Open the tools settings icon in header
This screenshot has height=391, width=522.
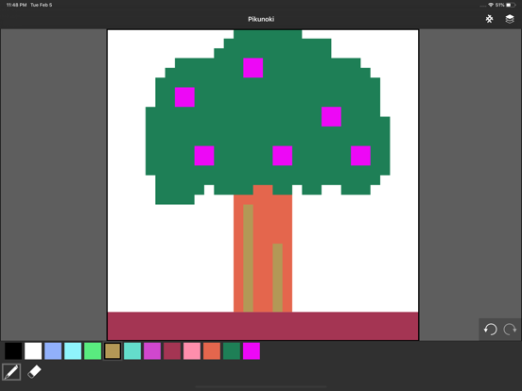tap(489, 19)
